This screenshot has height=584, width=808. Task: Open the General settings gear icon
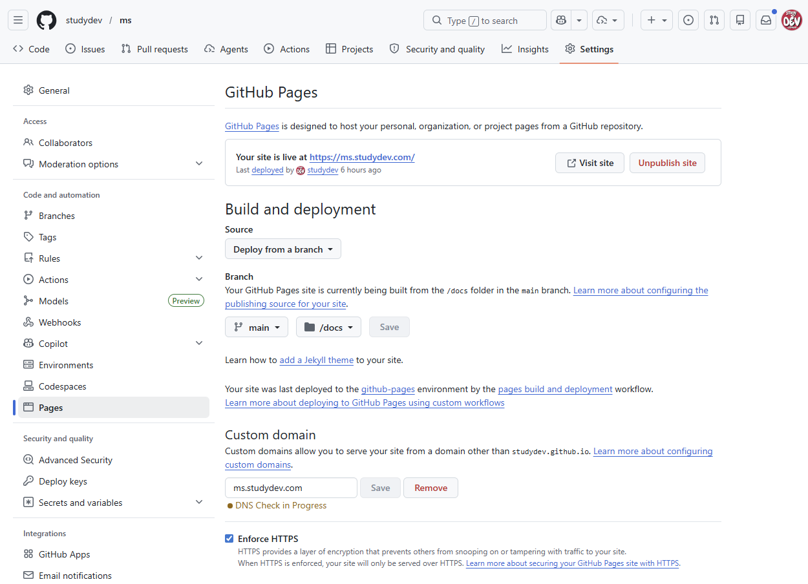click(28, 90)
